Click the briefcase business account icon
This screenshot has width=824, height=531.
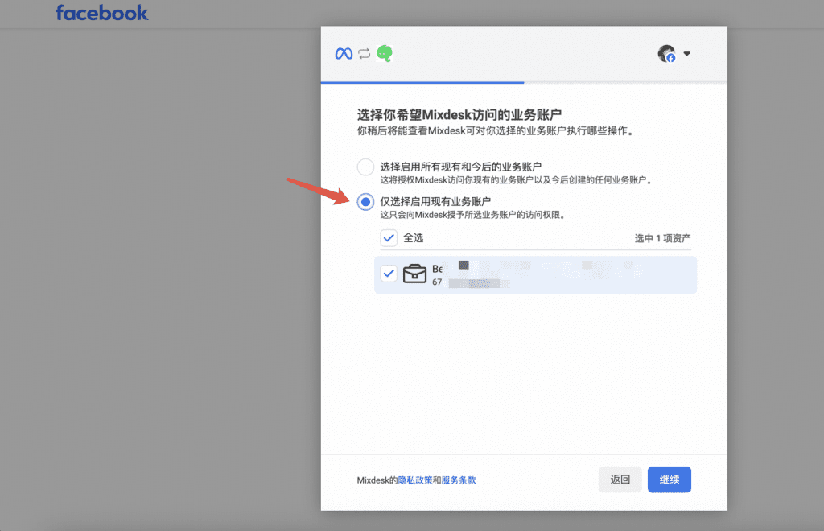[414, 274]
